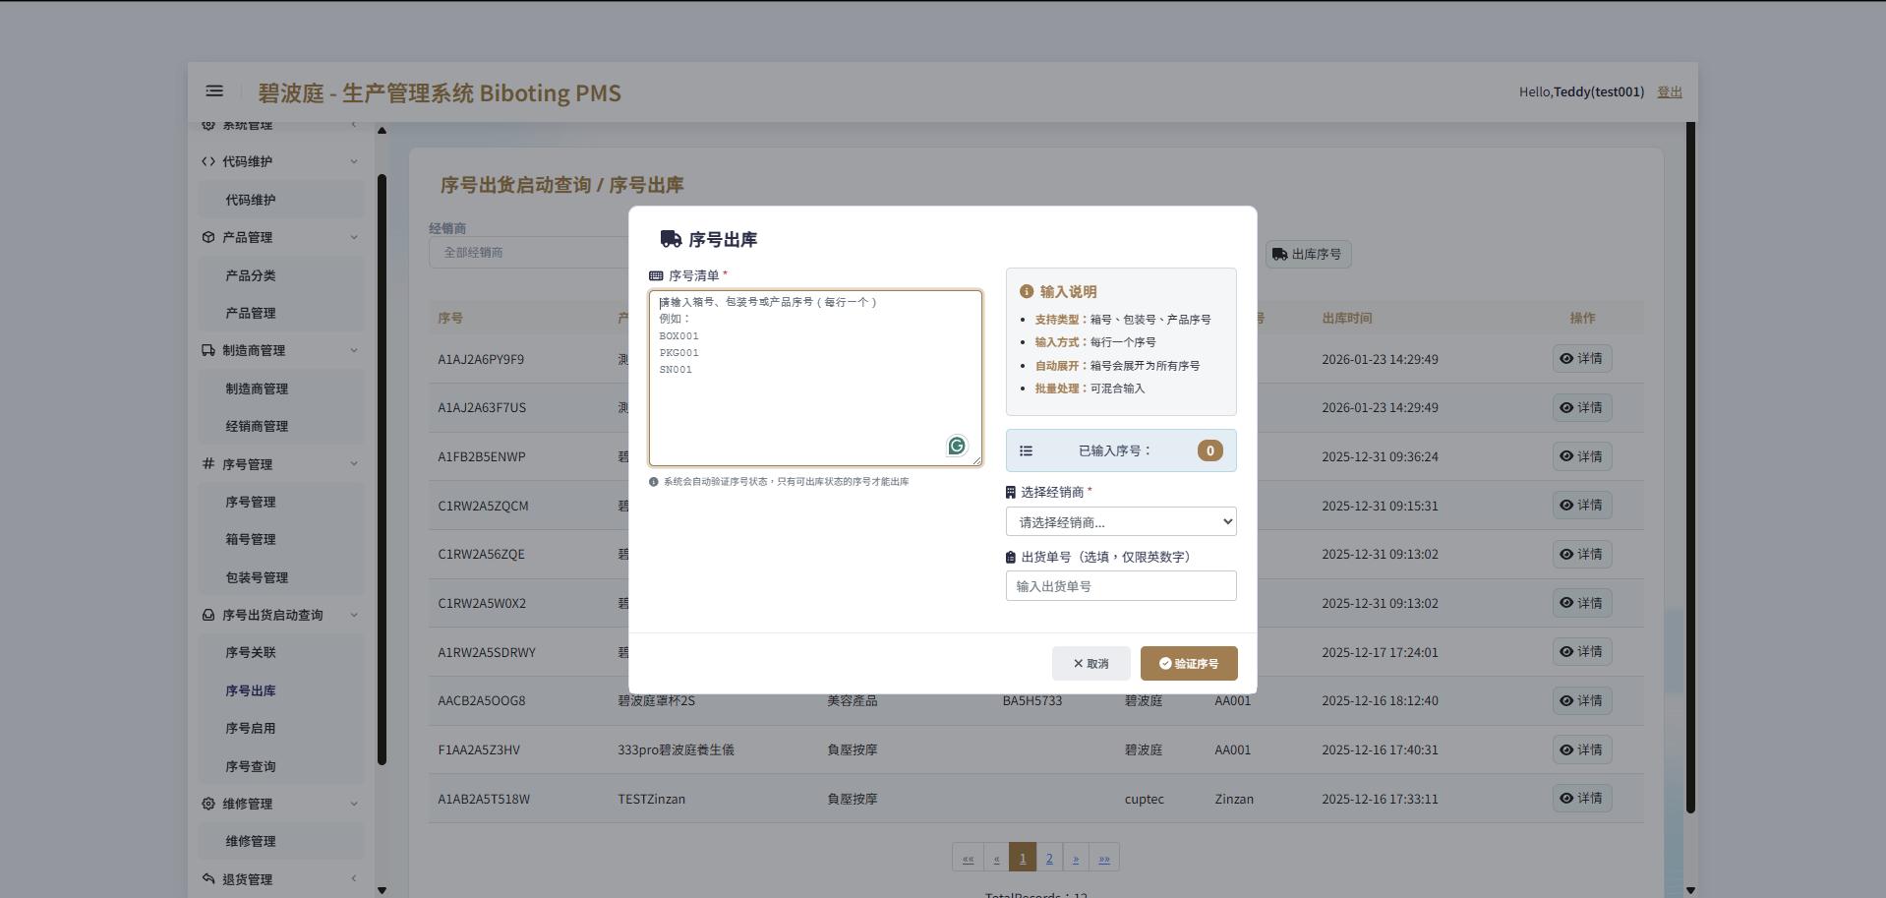Image resolution: width=1886 pixels, height=898 pixels.
Task: Click the sidebar scroll-down arrow
Action: click(382, 890)
